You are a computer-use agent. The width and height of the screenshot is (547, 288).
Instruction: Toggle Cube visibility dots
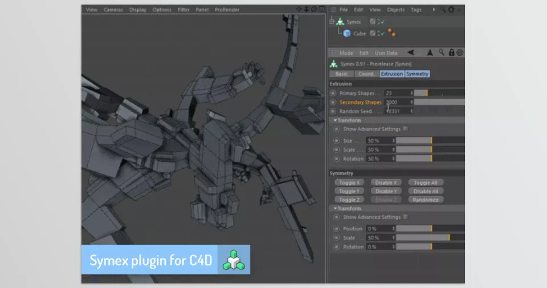(x=379, y=34)
